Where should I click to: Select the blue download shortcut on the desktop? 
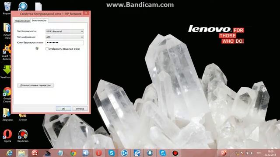(x=23, y=7)
